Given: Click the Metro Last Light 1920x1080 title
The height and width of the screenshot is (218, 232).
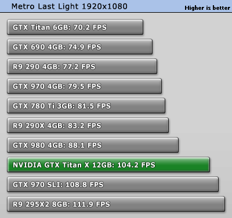Looking at the screenshot, I should coord(70,6).
